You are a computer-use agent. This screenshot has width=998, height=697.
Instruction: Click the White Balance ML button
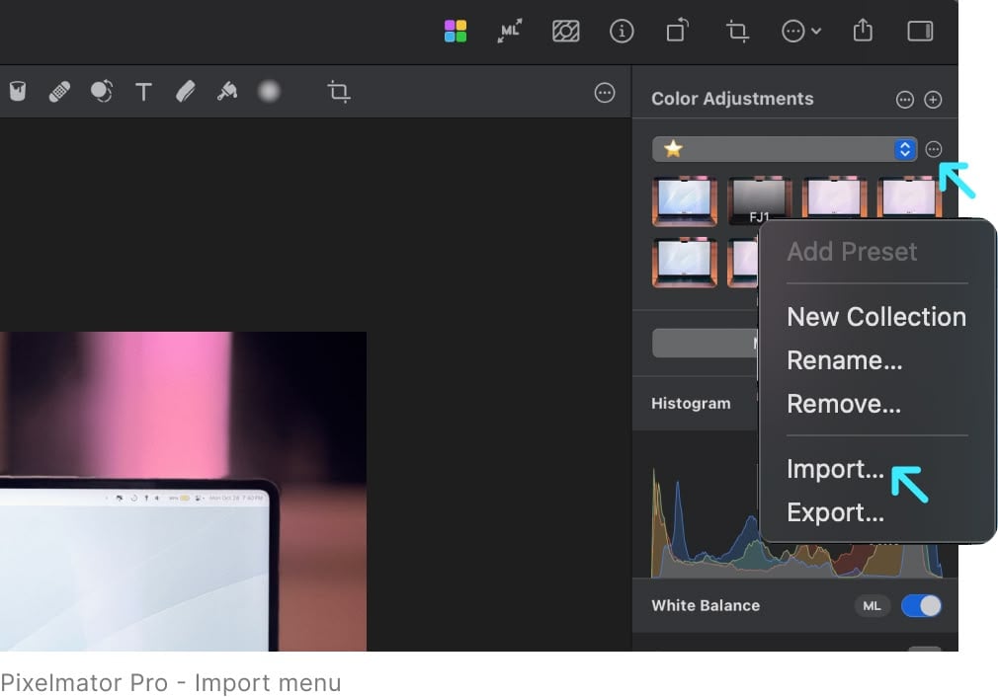click(872, 606)
